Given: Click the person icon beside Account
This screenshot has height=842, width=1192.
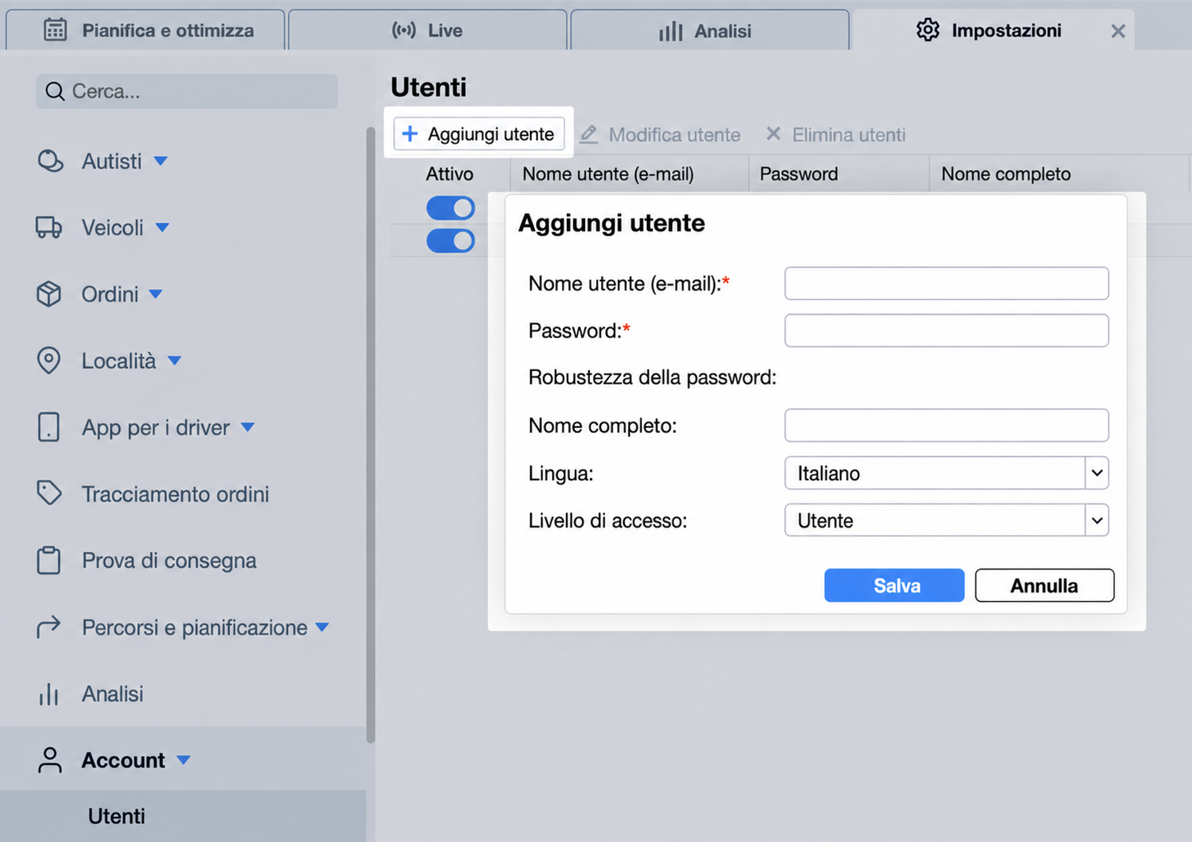Looking at the screenshot, I should [50, 760].
